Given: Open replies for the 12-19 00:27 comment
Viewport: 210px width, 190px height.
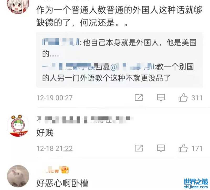Looking at the screenshot, I should [x=161, y=98].
